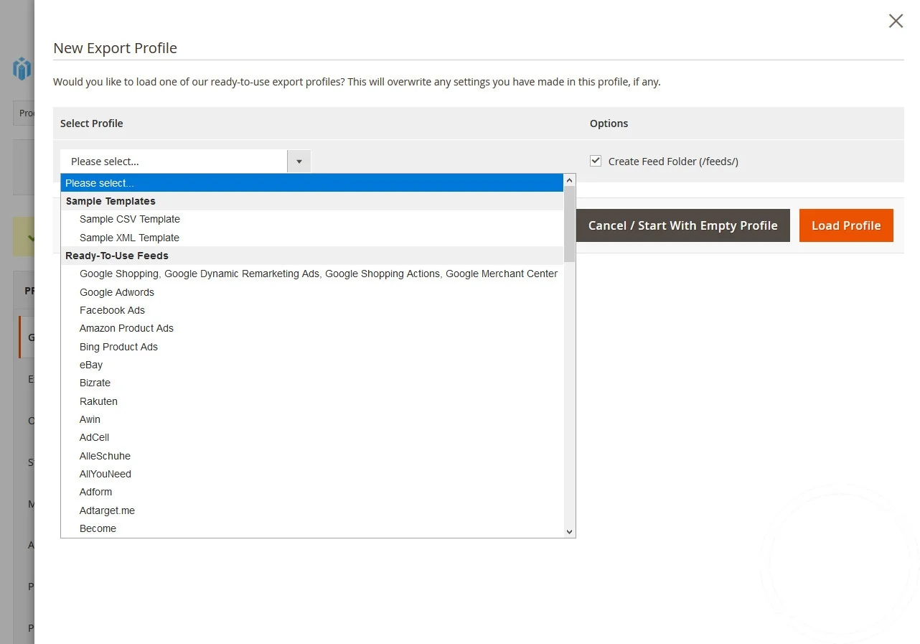
Task: Pick Facebook Ads feed profile
Action: (112, 310)
